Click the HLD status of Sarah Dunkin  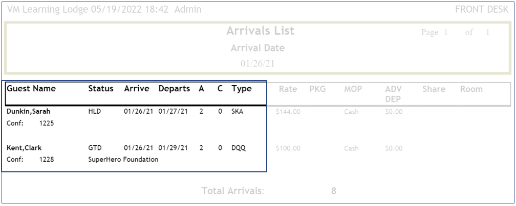click(x=95, y=112)
